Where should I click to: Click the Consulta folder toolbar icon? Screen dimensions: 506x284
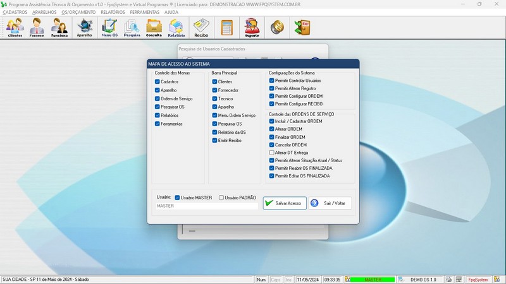click(x=154, y=28)
